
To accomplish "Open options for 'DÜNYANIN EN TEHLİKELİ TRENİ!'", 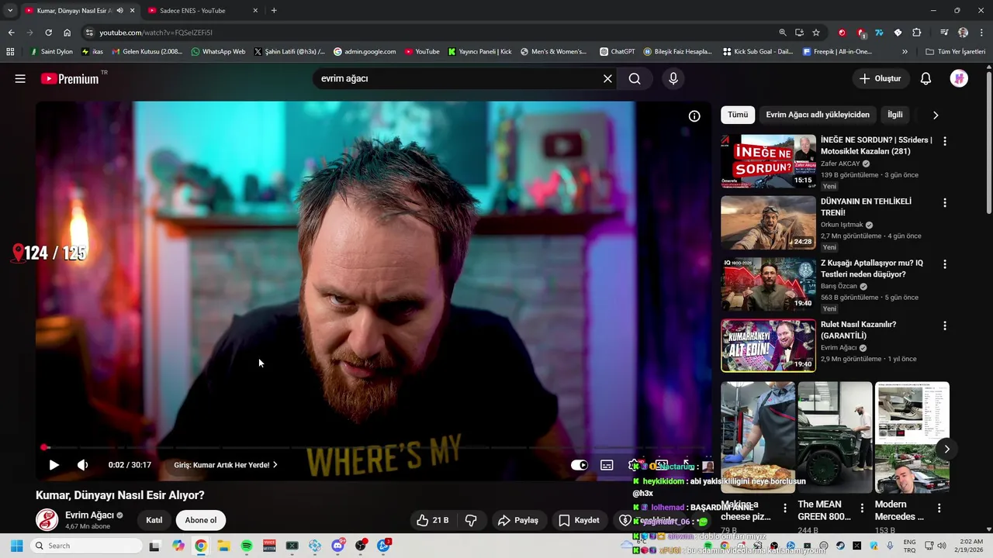I will (945, 202).
